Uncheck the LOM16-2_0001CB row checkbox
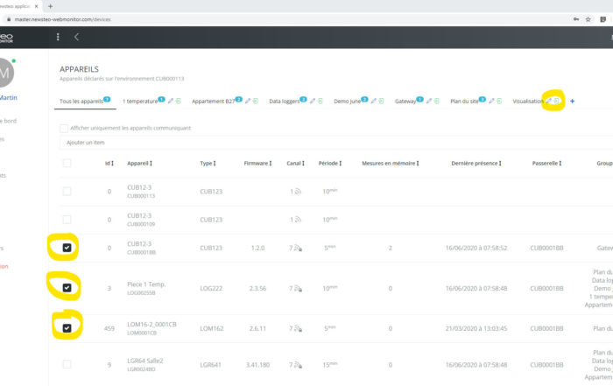The width and height of the screenshot is (613, 386). [67, 328]
